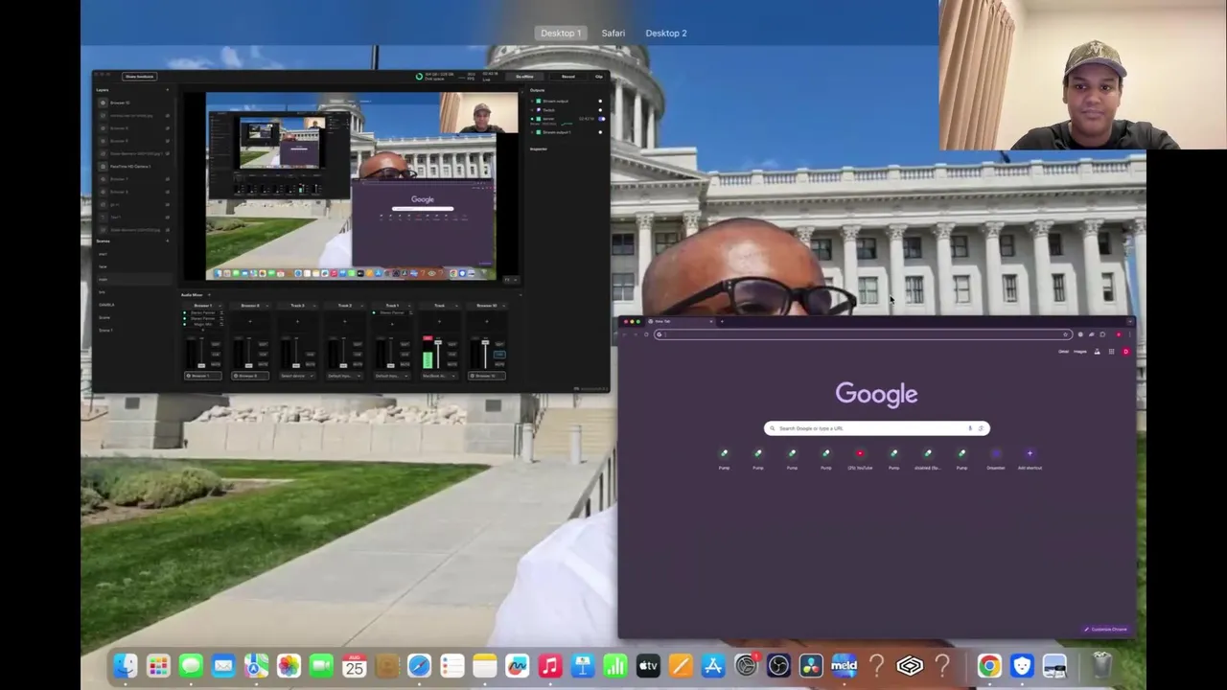Screen dimensions: 1227x690
Task: Open a new Chrome tab with plus
Action: (x=722, y=321)
